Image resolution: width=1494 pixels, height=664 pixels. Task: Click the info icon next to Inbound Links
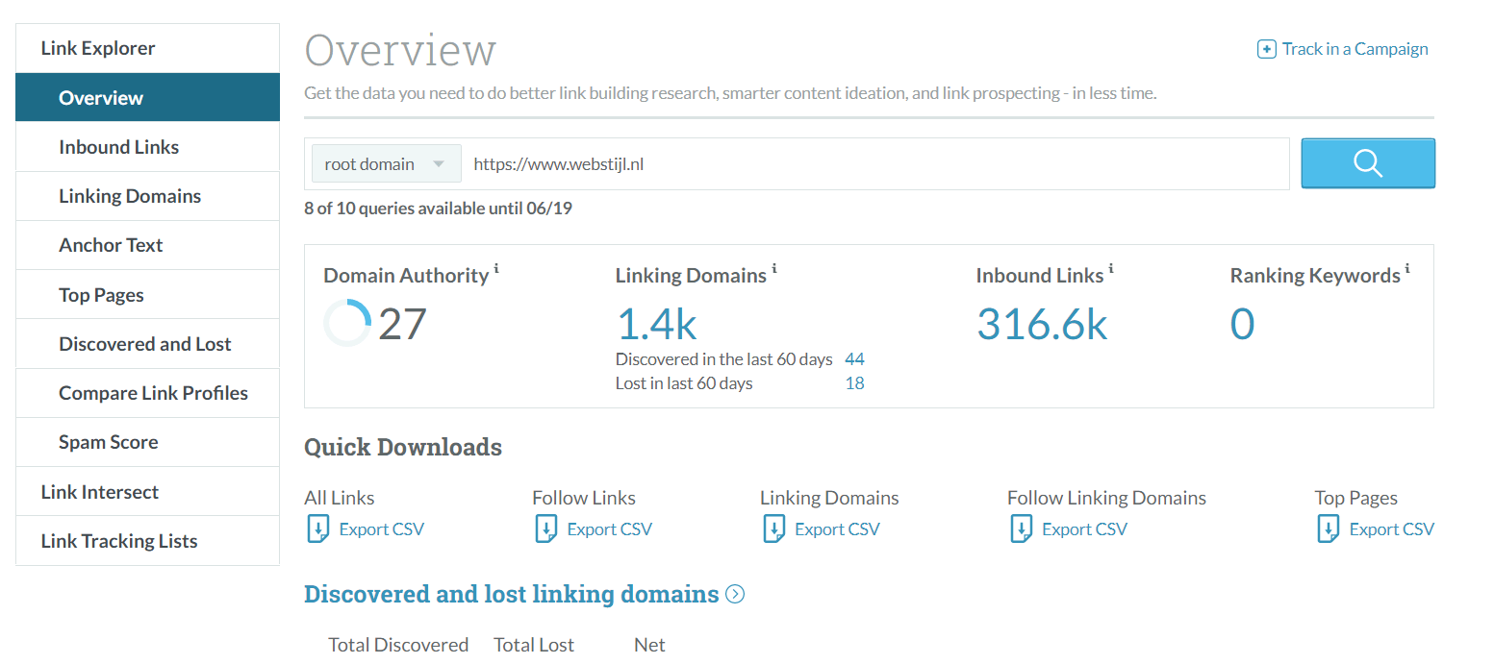pyautogui.click(x=1110, y=268)
